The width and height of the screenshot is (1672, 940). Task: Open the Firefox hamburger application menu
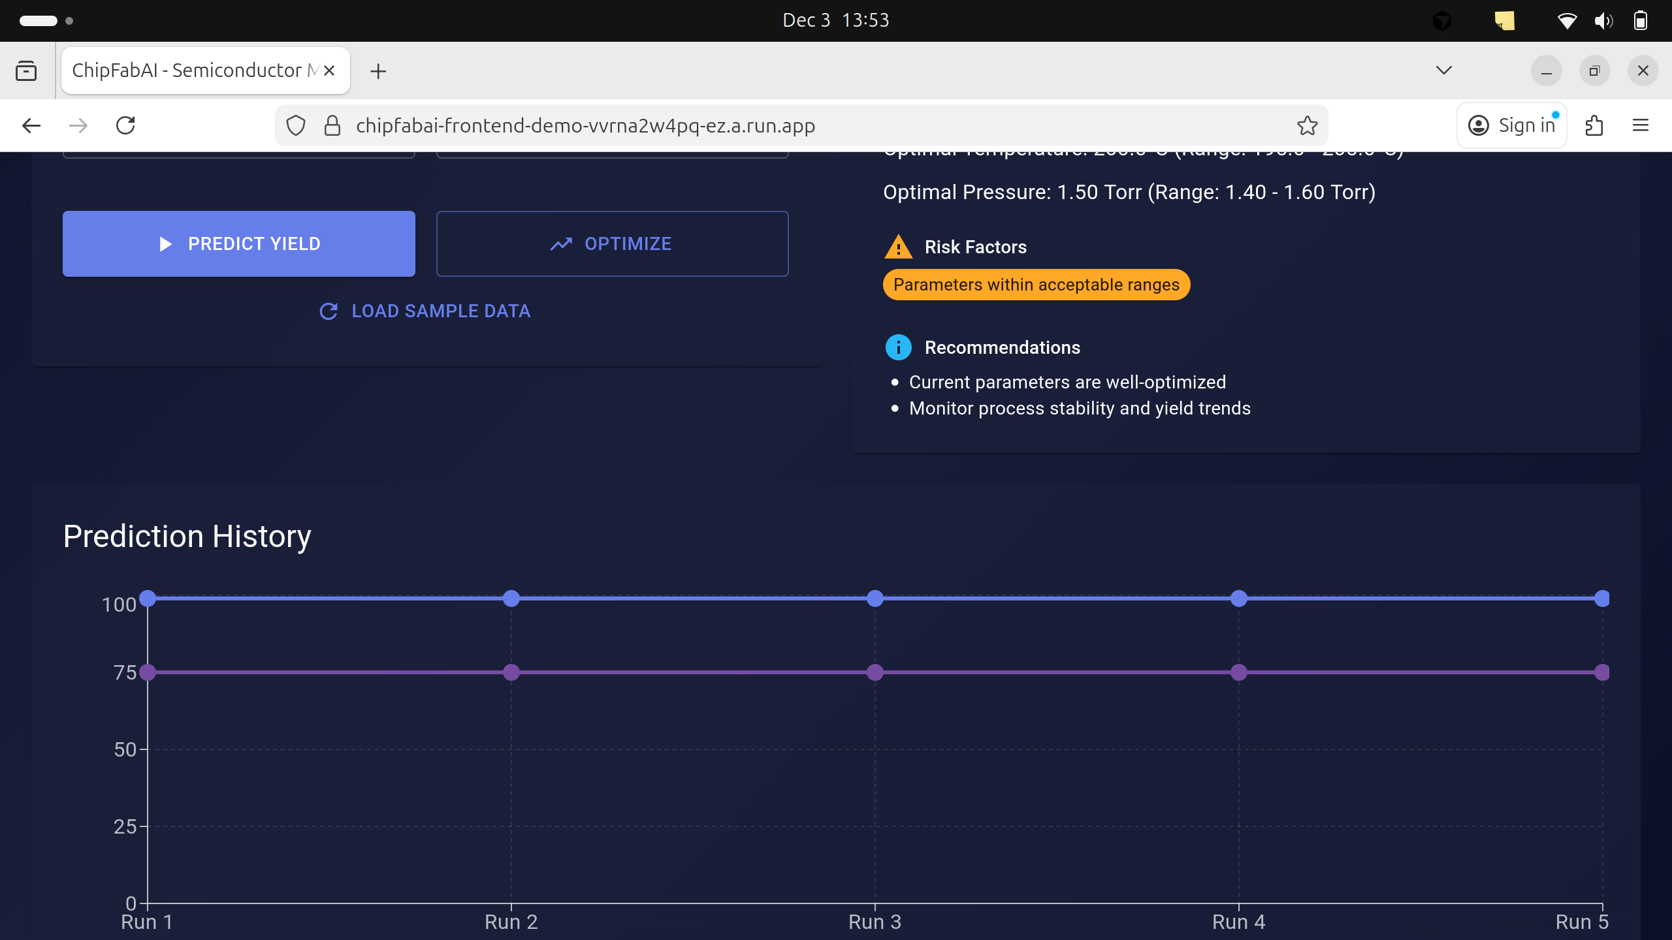click(x=1640, y=125)
